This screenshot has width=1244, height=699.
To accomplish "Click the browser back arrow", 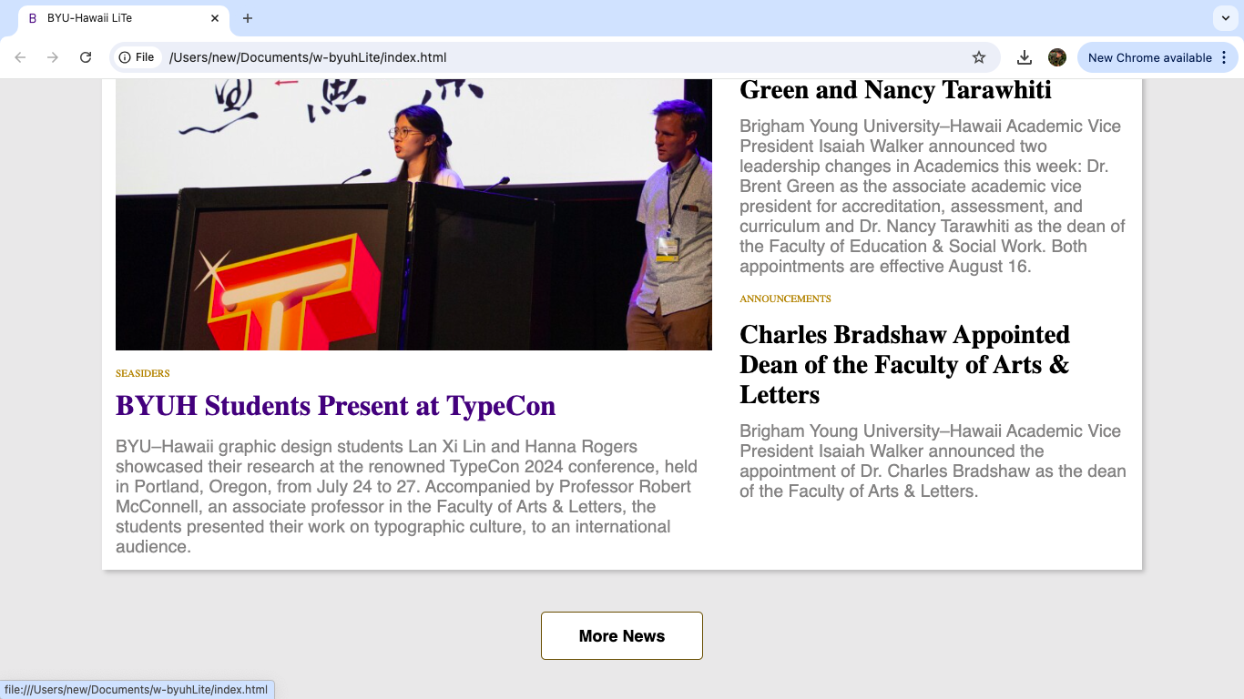I will [20, 57].
